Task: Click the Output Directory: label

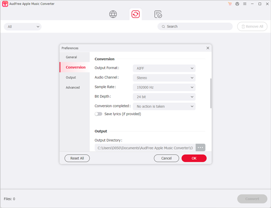Action: point(108,140)
